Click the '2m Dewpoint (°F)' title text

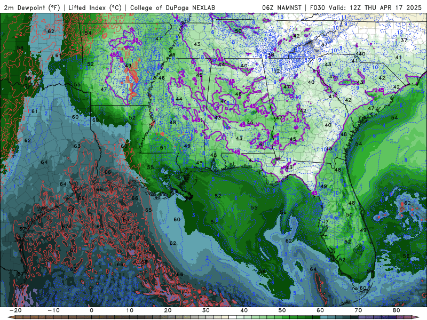coord(31,8)
